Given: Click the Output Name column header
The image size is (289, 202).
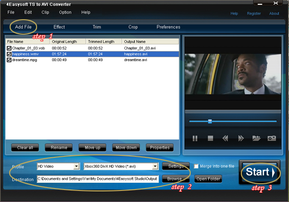Looking at the screenshot, I should click(x=150, y=41).
